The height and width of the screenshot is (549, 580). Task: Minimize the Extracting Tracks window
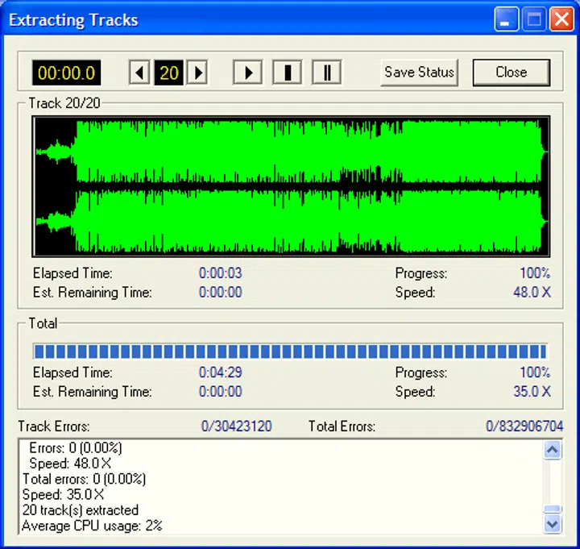tap(507, 20)
